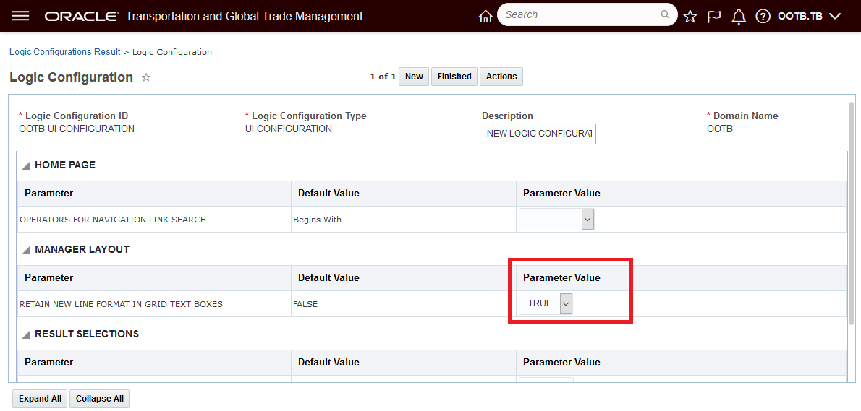
Task: Click the search magnifier icon
Action: pyautogui.click(x=665, y=14)
